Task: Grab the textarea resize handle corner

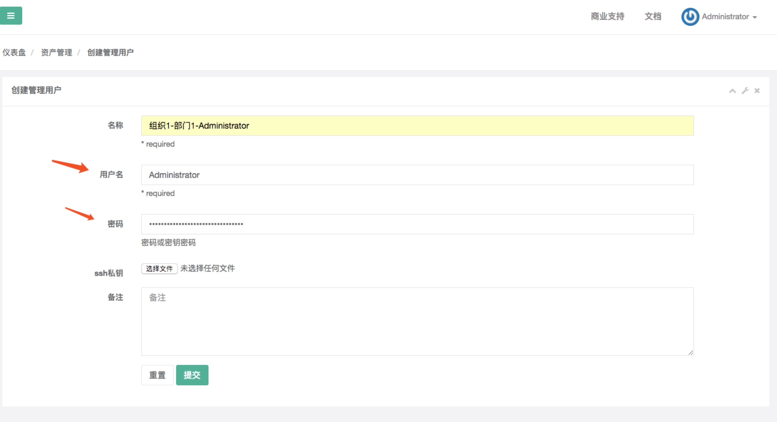Action: 691,352
